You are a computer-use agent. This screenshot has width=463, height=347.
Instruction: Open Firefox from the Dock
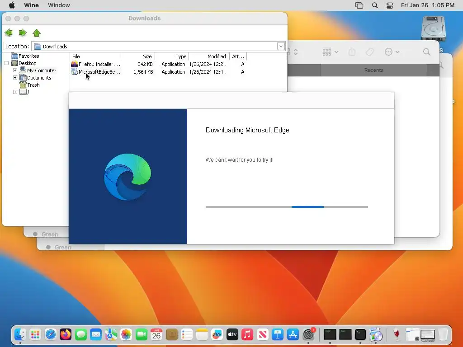tap(66, 334)
